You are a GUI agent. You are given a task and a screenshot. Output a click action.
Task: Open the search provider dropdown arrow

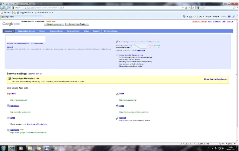237,8
